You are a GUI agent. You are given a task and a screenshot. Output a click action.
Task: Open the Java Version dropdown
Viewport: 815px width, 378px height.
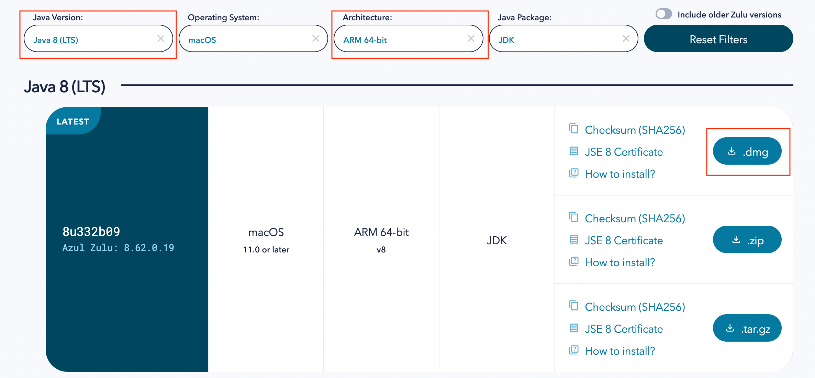coord(98,38)
